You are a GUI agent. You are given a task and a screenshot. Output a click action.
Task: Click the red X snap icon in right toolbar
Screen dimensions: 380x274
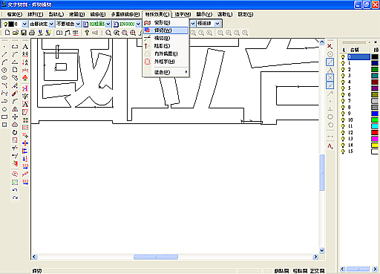(330, 46)
